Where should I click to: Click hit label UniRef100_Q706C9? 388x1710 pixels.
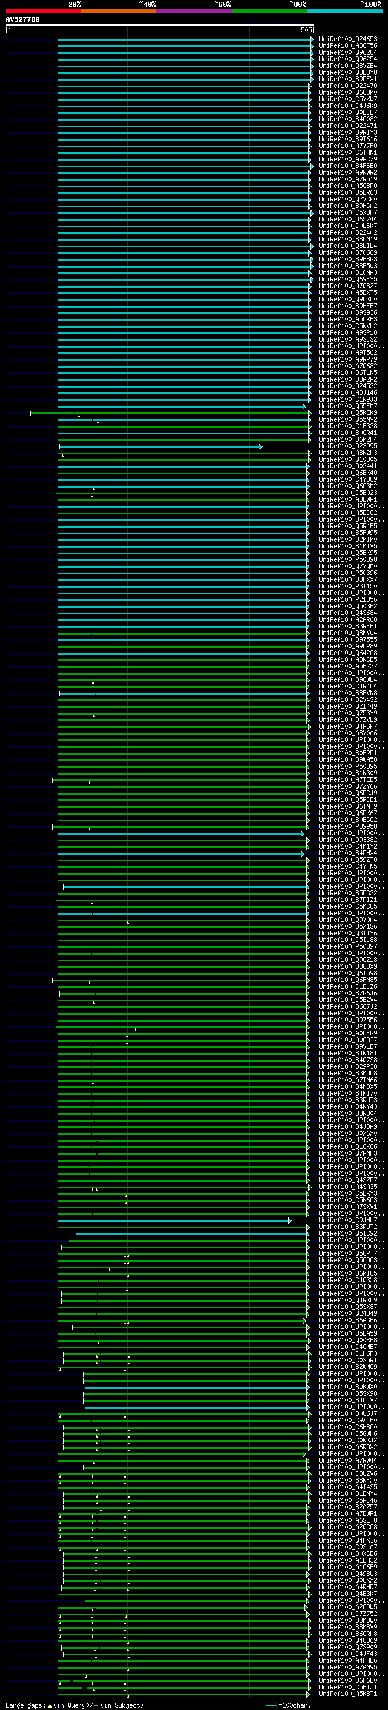pyautogui.click(x=348, y=253)
